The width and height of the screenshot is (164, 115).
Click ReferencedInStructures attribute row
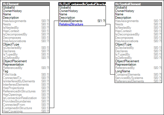26,91
